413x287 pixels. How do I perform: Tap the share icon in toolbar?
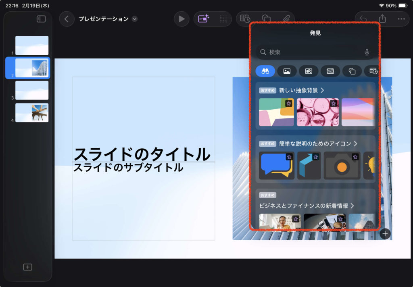[382, 19]
